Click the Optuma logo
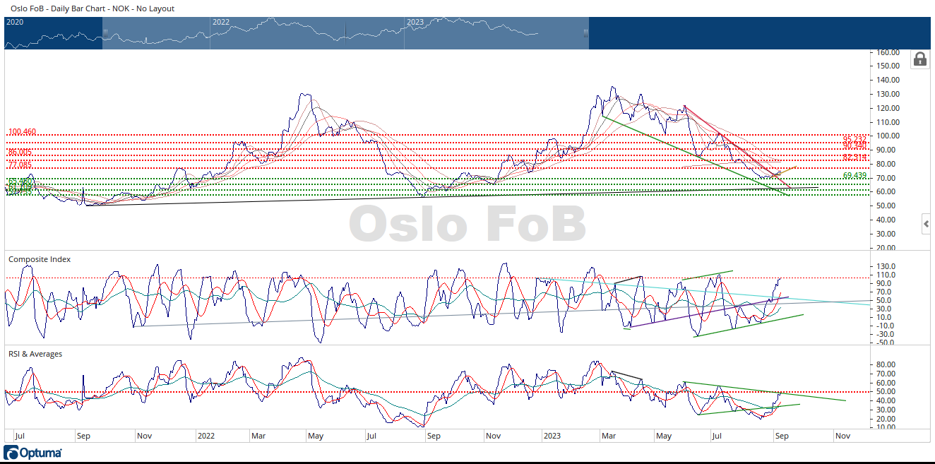The width and height of the screenshot is (935, 464). pos(32,453)
